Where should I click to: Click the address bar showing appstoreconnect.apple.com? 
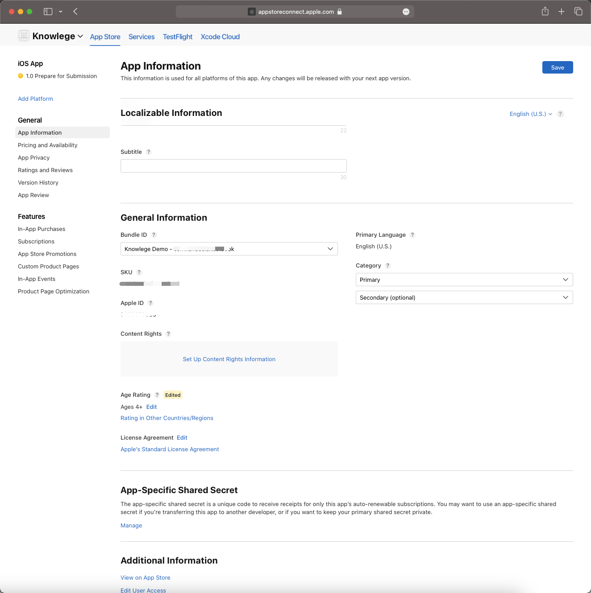[x=295, y=12]
